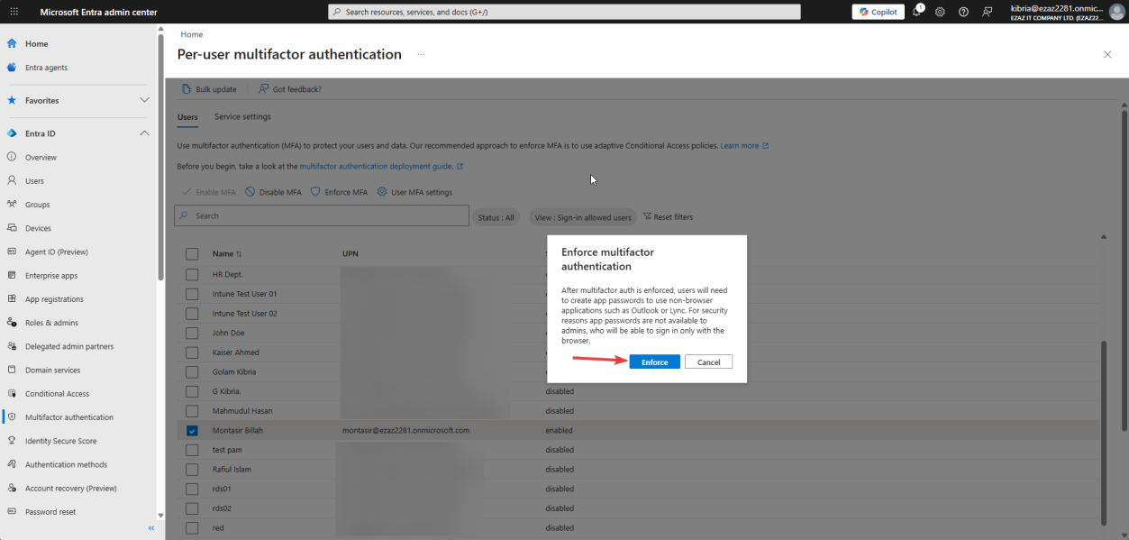Open the more options ellipsis beside title
The image size is (1129, 540).
coord(421,54)
